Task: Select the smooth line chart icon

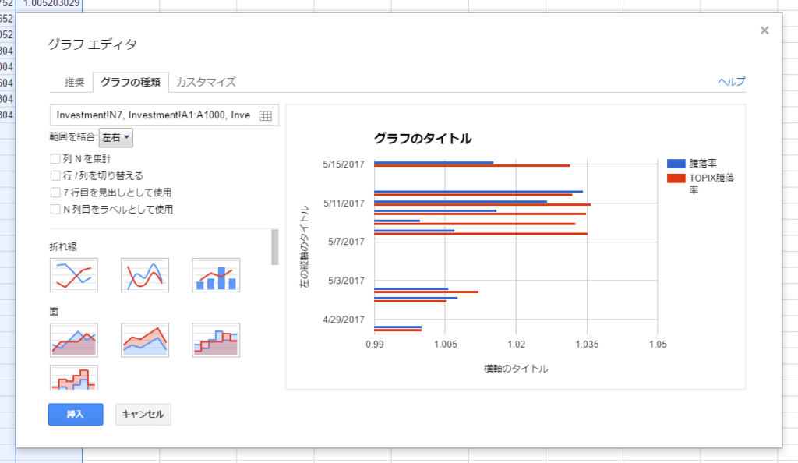Action: [x=144, y=275]
